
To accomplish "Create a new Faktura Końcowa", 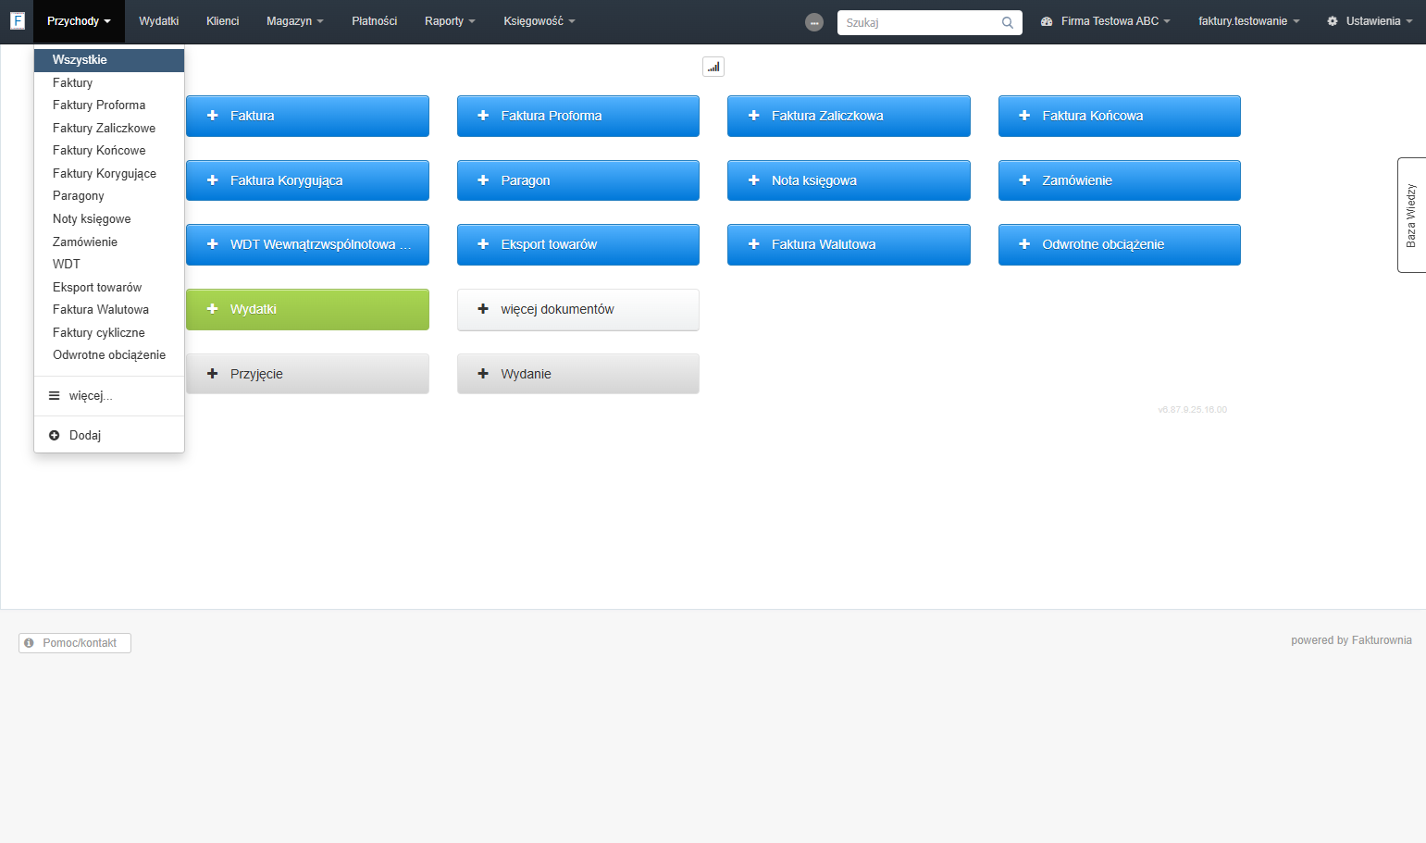I will click(1120, 116).
